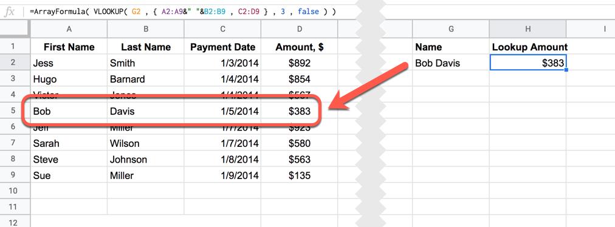The image size is (615, 227).
Task: Click cell containing Davis
Action: pyautogui.click(x=145, y=111)
